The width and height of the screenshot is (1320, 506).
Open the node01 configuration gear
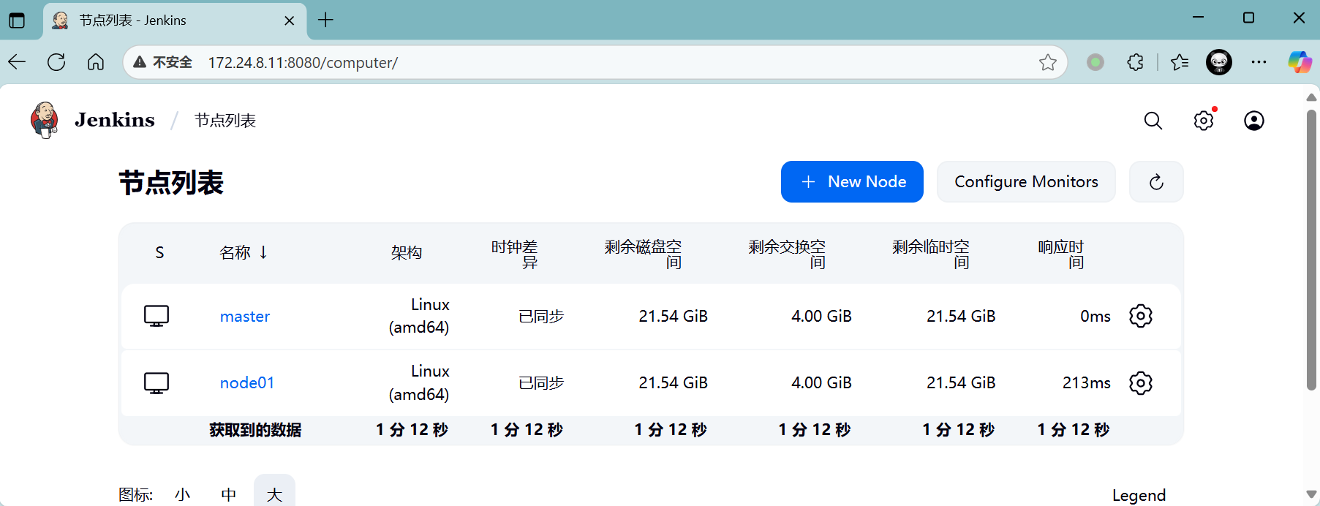(1140, 383)
